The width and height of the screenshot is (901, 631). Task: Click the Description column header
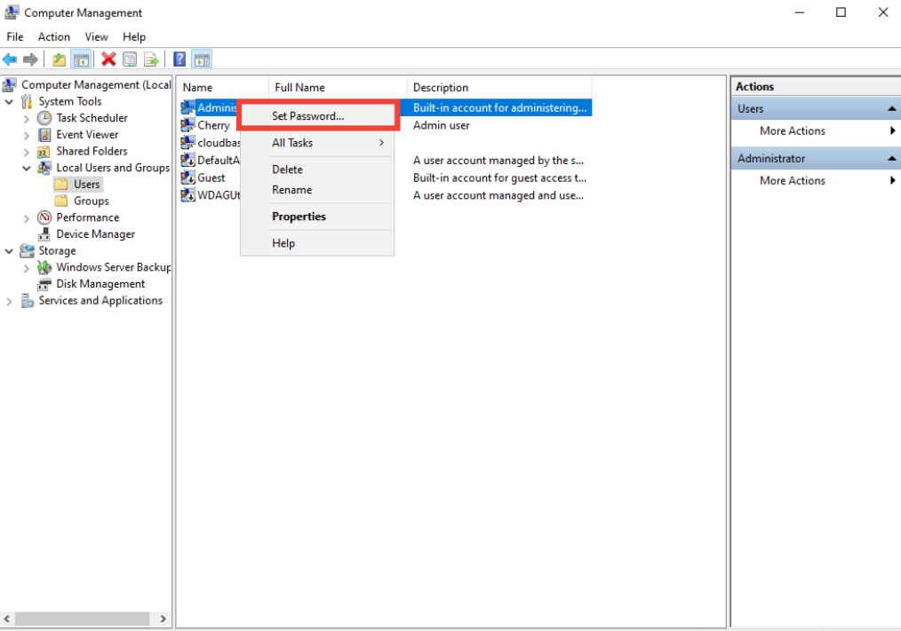click(x=441, y=87)
